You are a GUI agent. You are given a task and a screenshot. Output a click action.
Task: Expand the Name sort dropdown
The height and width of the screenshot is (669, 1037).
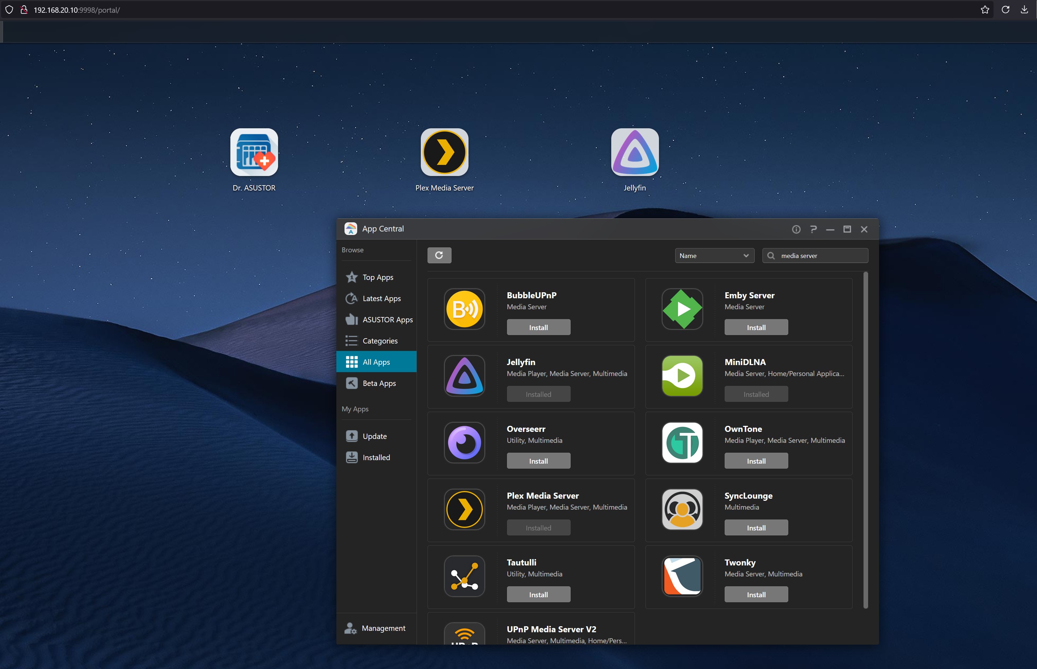coord(714,256)
